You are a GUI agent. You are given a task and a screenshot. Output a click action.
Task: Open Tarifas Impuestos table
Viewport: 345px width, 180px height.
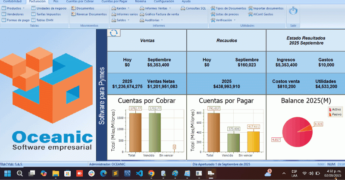click(x=48, y=14)
